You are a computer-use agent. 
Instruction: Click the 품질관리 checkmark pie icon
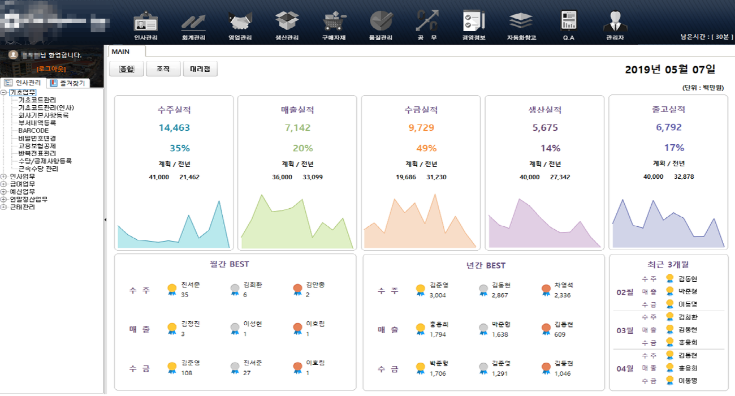[381, 23]
